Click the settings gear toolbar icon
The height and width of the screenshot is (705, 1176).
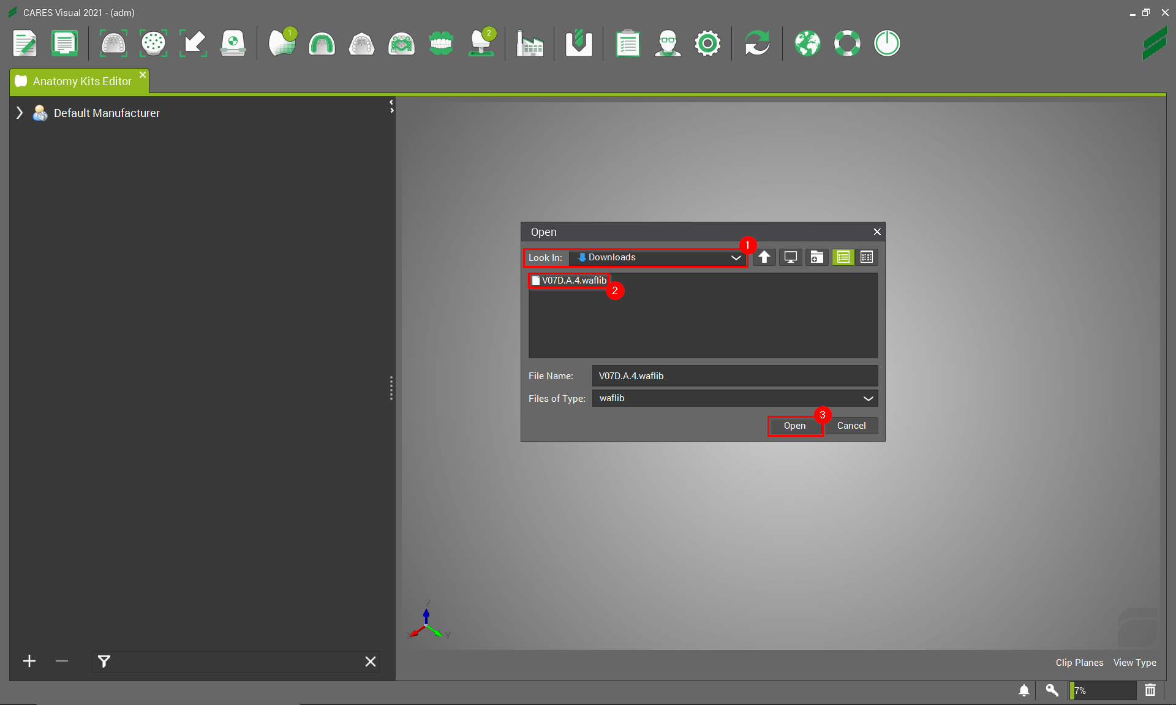tap(707, 43)
